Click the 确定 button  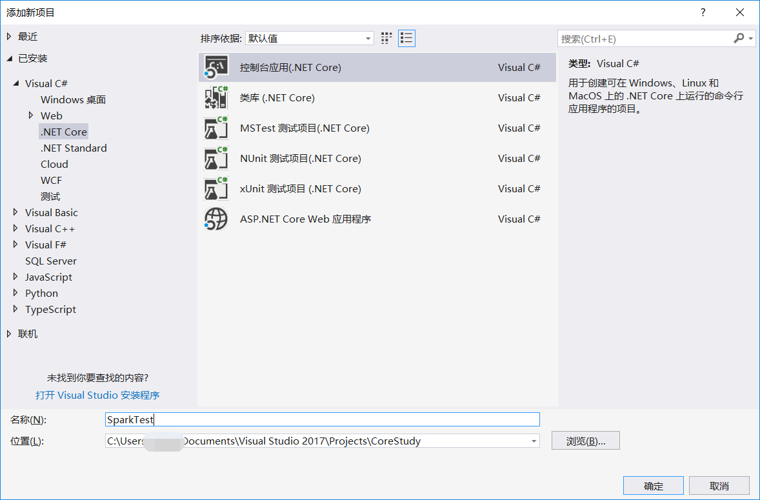(x=654, y=486)
